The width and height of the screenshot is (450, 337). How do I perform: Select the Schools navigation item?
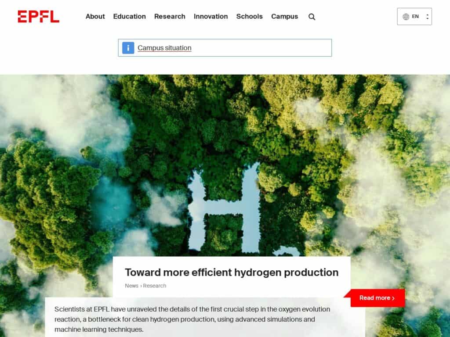250,17
